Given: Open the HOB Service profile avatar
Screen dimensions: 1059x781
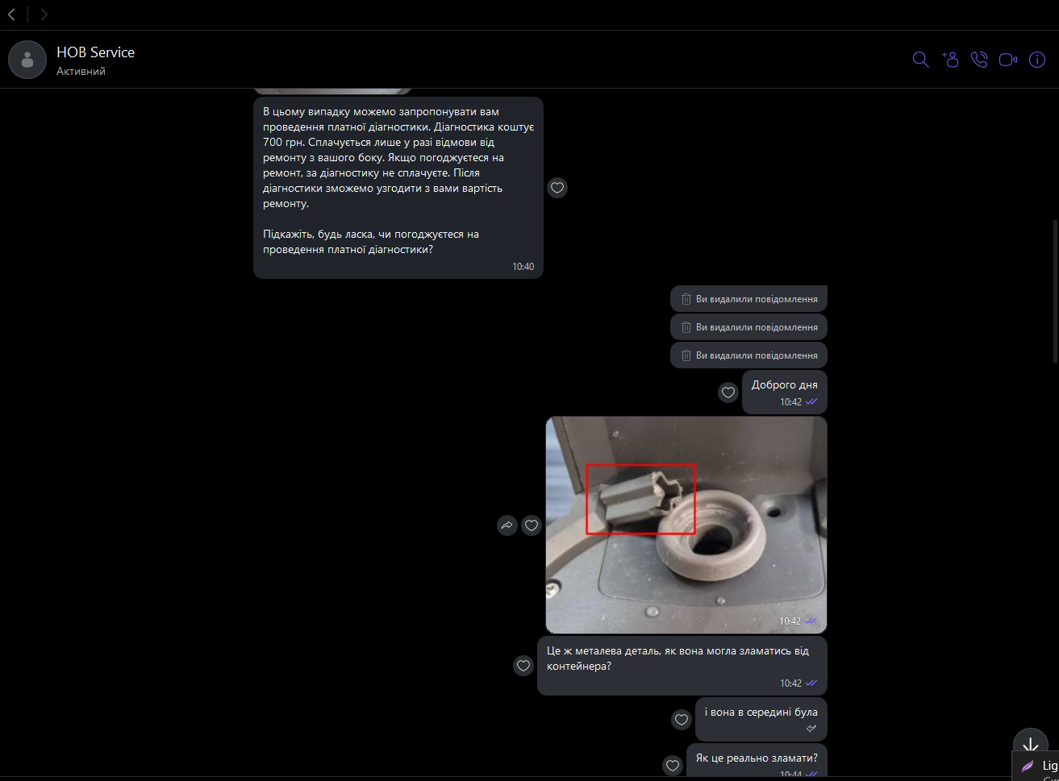Looking at the screenshot, I should (27, 60).
